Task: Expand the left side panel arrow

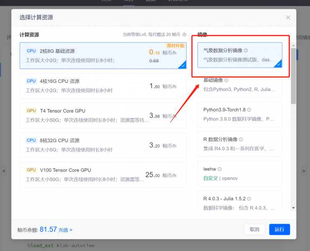Action: coord(4,171)
